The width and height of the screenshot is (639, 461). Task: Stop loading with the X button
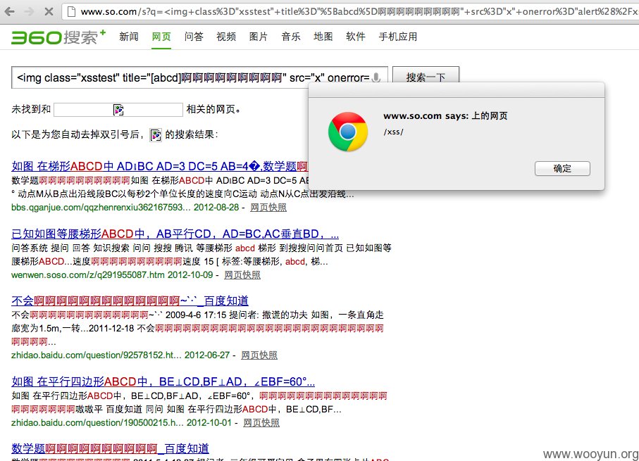click(x=49, y=11)
